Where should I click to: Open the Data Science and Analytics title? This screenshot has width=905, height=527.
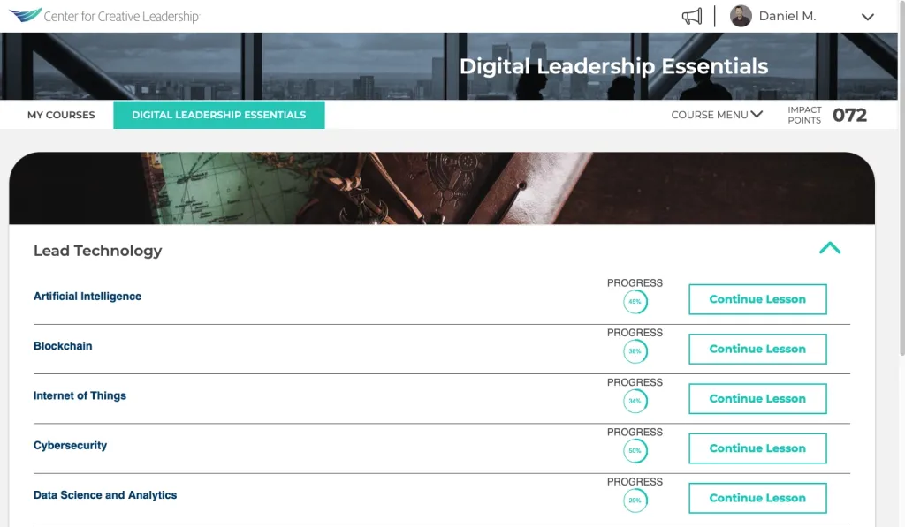pos(105,495)
